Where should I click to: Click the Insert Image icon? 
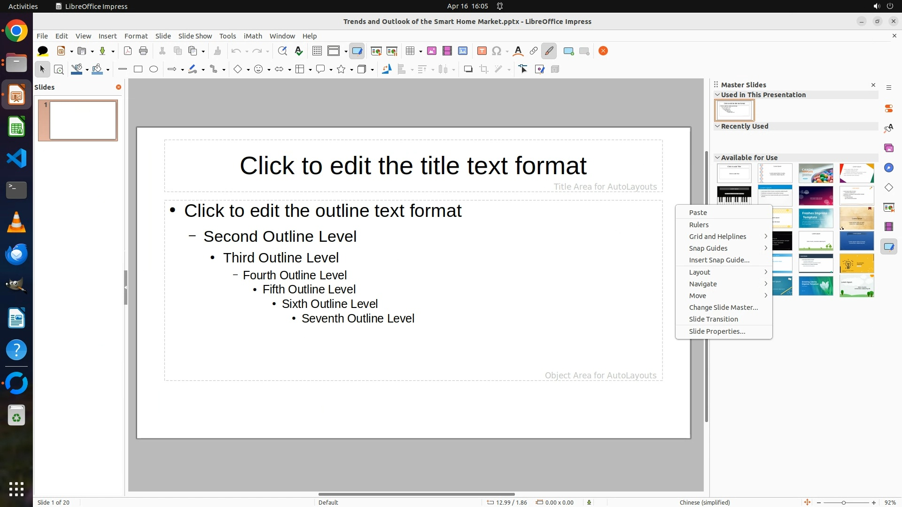(432, 51)
